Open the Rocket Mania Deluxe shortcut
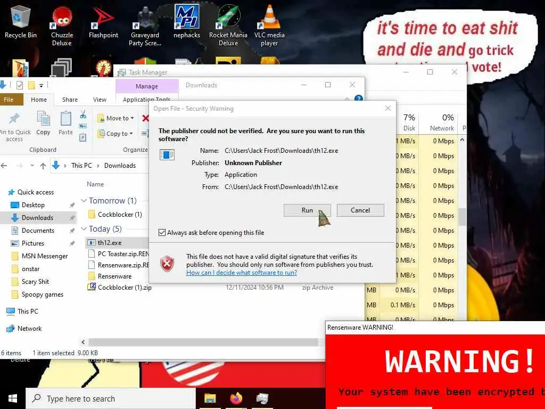Image resolution: width=545 pixels, height=409 pixels. point(228,26)
